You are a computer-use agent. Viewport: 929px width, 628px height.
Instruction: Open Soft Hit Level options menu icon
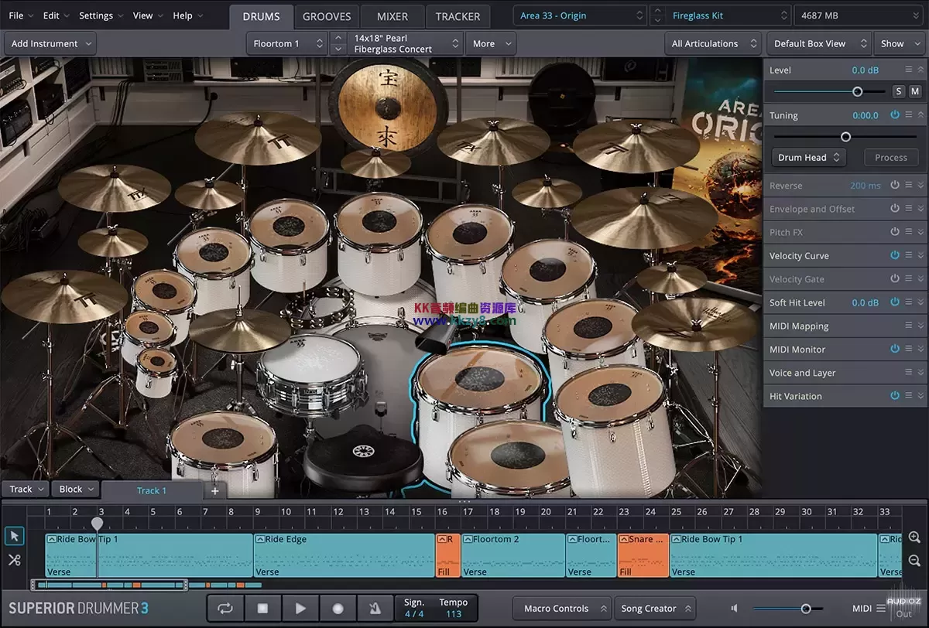(909, 302)
